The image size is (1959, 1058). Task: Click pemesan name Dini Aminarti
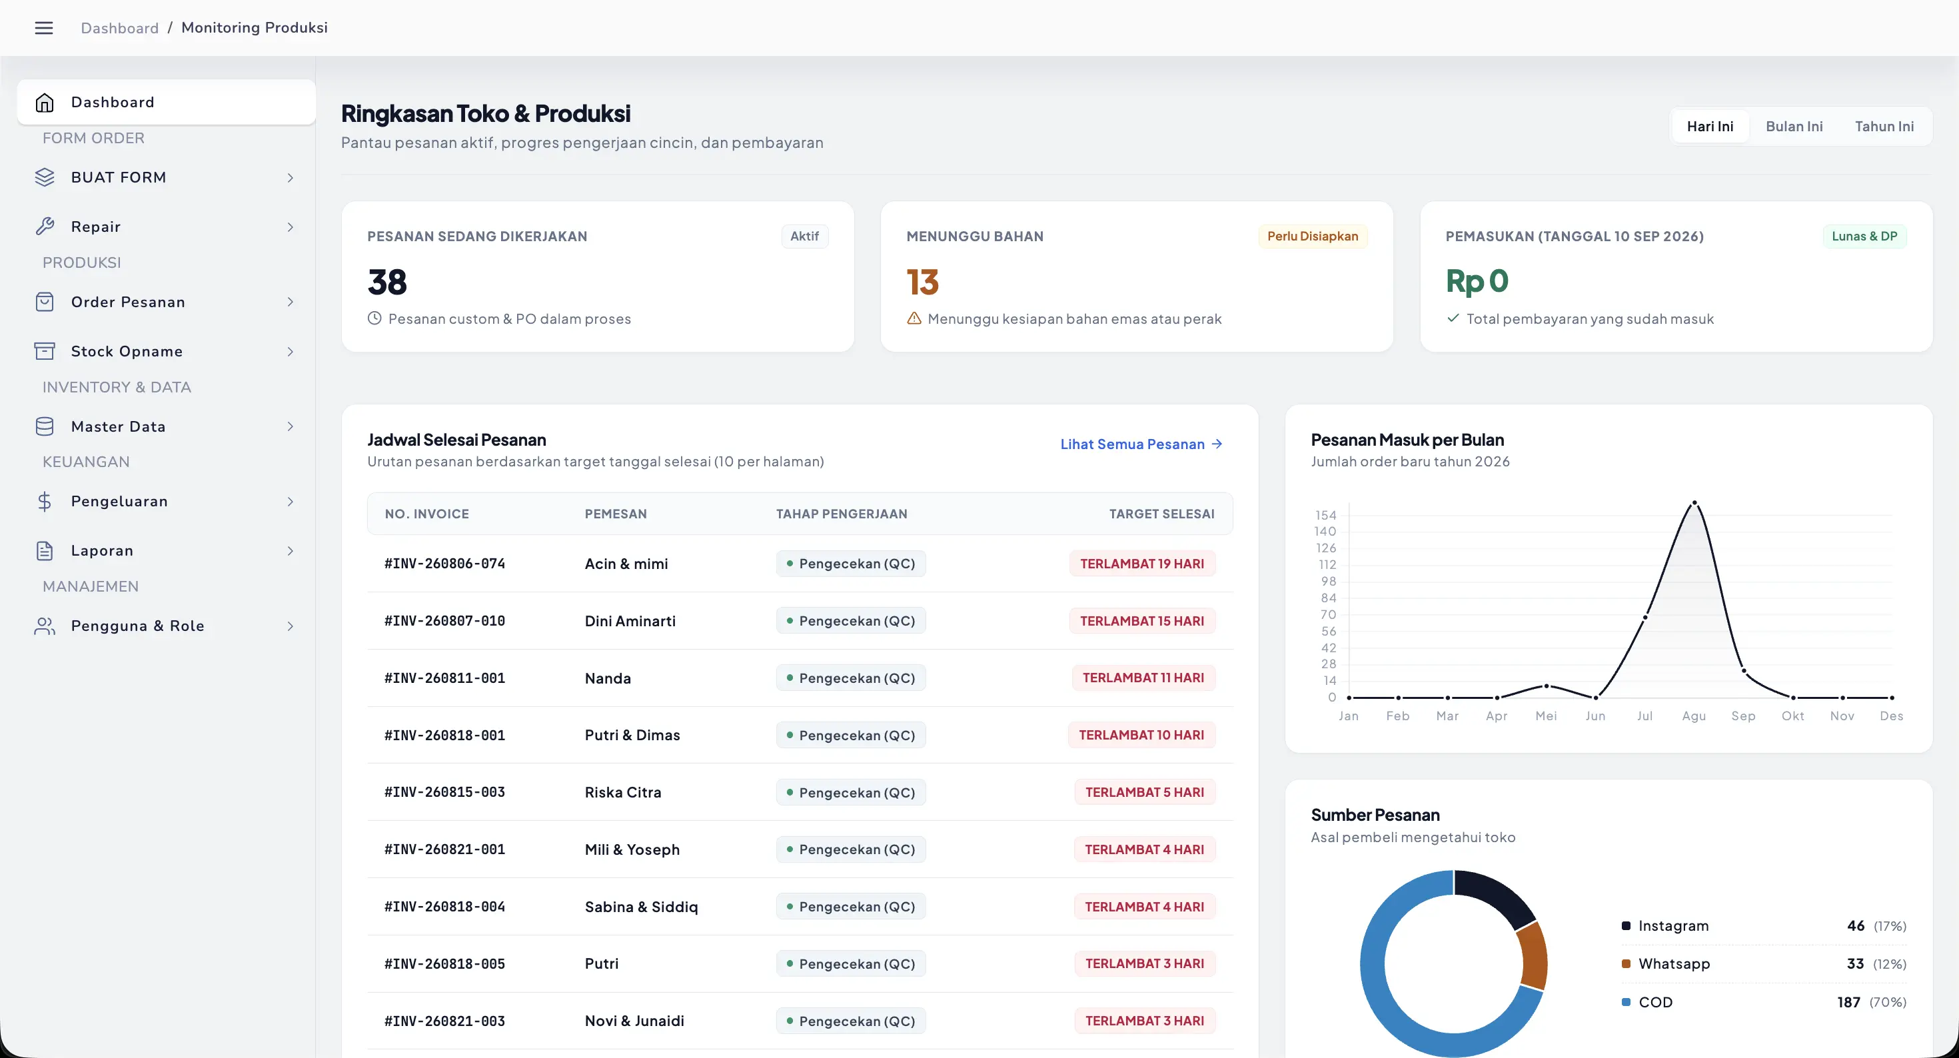click(630, 621)
